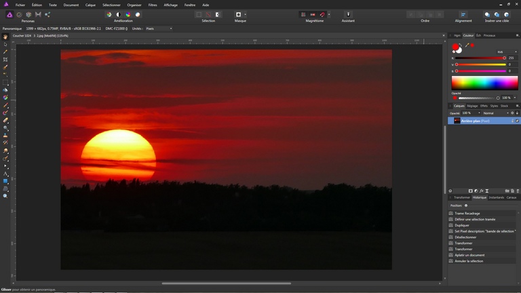The height and width of the screenshot is (293, 521).
Task: Swap foreground and background colours
Action: pyautogui.click(x=461, y=45)
